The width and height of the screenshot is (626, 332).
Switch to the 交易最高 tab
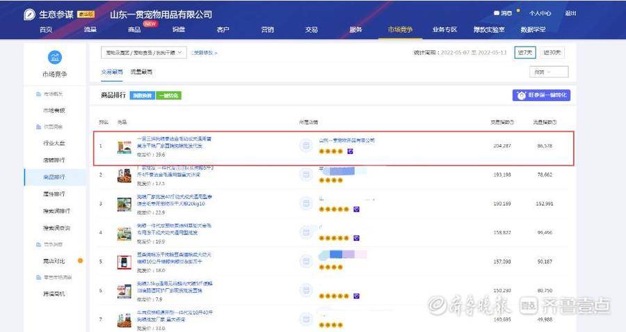(112, 72)
